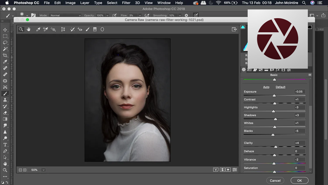The image size is (328, 185).
Task: Open the zoom level 50% dropdown
Action: (x=44, y=170)
